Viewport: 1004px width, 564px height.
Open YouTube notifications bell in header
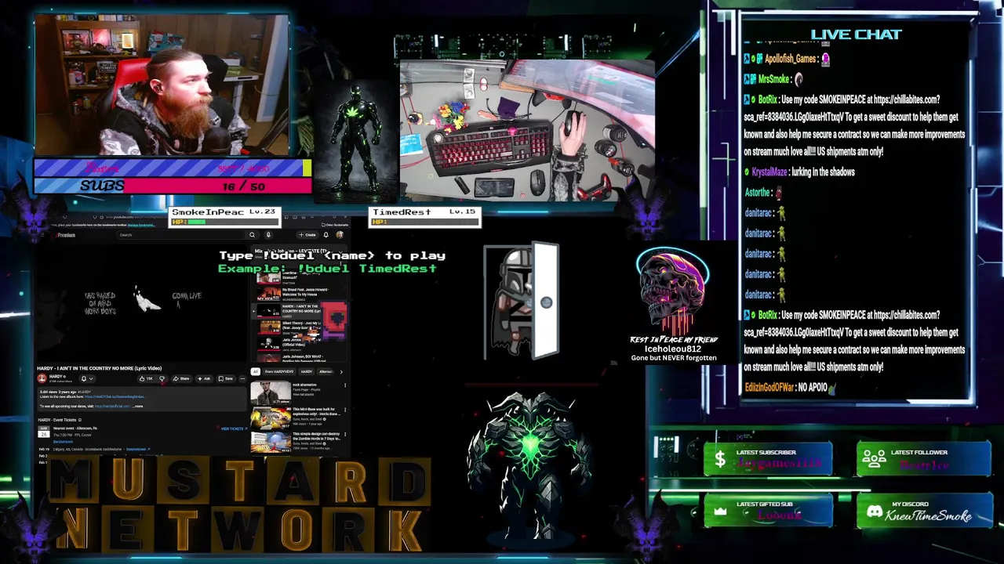click(x=326, y=235)
